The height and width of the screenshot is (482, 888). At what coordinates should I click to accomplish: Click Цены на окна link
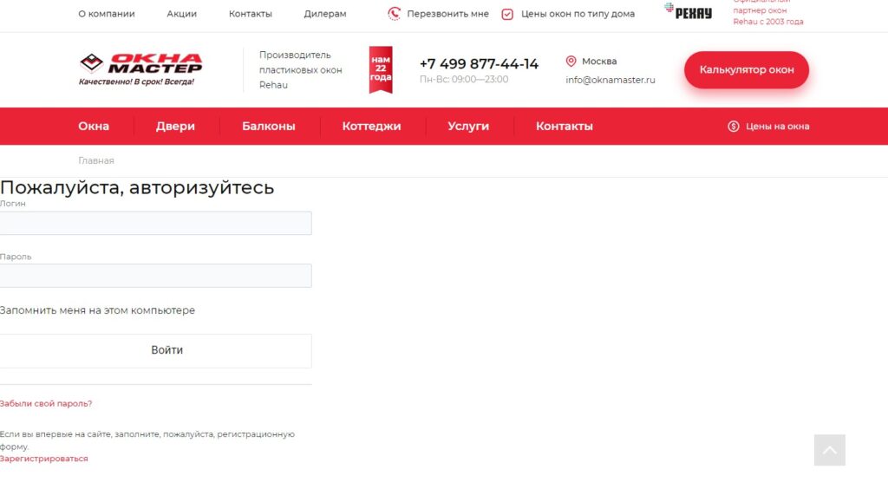(777, 127)
